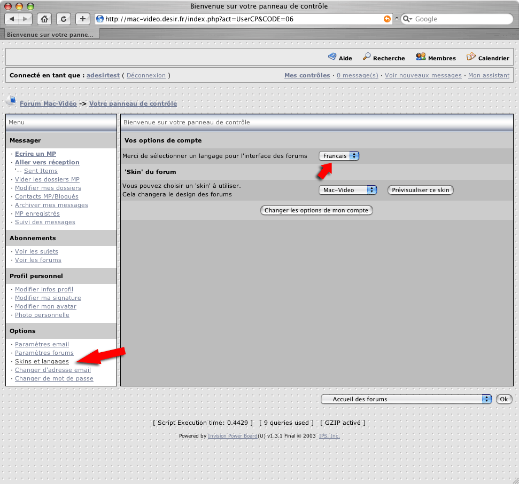The width and height of the screenshot is (519, 484).
Task: Click Voir les forums link
Action: click(x=38, y=260)
